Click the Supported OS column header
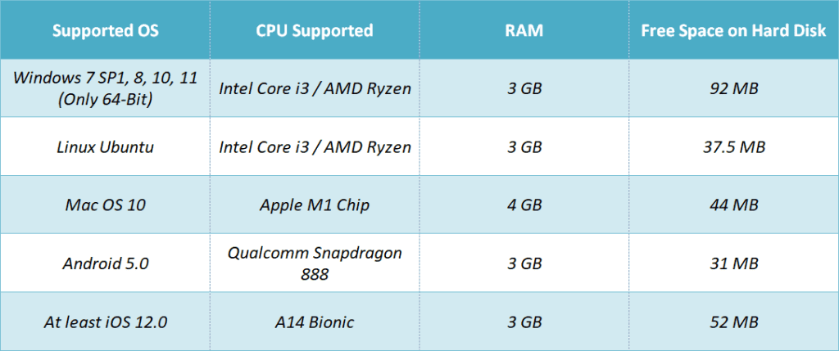Image resolution: width=839 pixels, height=351 pixels. click(x=106, y=31)
